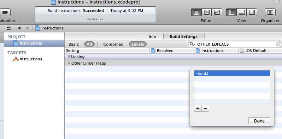This screenshot has width=282, height=139.
Task: Go back in jump bar history
Action: point(19,28)
